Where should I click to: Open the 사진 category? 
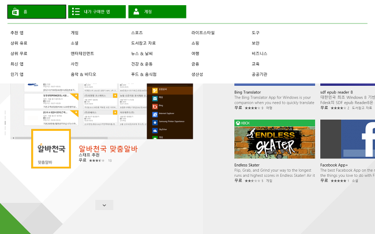coord(74,64)
